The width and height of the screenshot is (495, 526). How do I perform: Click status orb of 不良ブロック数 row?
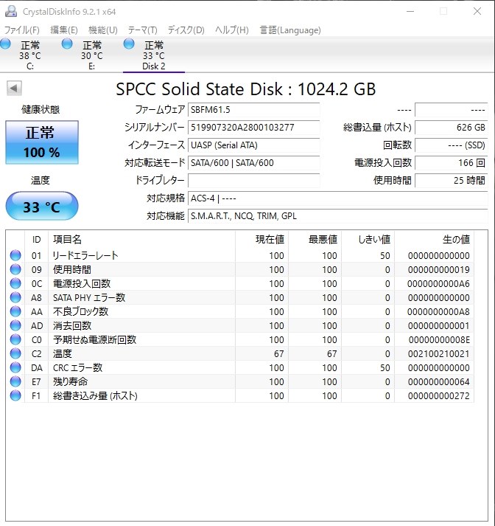tap(15, 311)
